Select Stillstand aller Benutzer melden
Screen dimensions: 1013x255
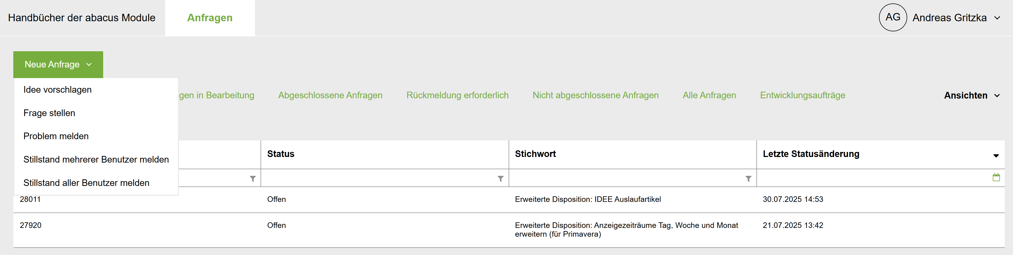(x=86, y=183)
